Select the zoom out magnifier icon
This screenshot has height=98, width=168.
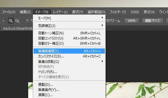pyautogui.click(x=17, y=21)
